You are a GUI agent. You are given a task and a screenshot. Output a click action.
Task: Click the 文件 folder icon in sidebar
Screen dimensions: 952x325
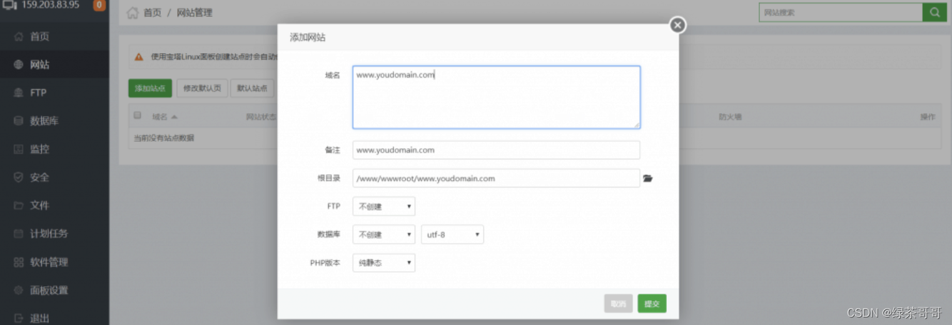(x=19, y=206)
